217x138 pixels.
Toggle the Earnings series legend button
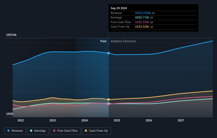(x=38, y=131)
